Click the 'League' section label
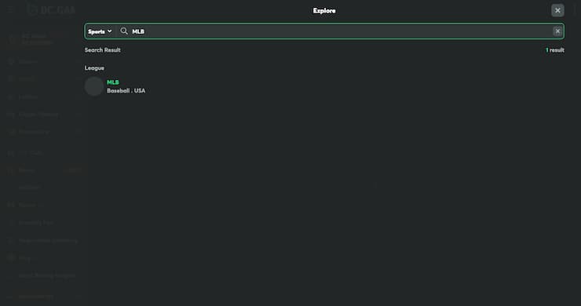This screenshot has height=306, width=581. 94,68
